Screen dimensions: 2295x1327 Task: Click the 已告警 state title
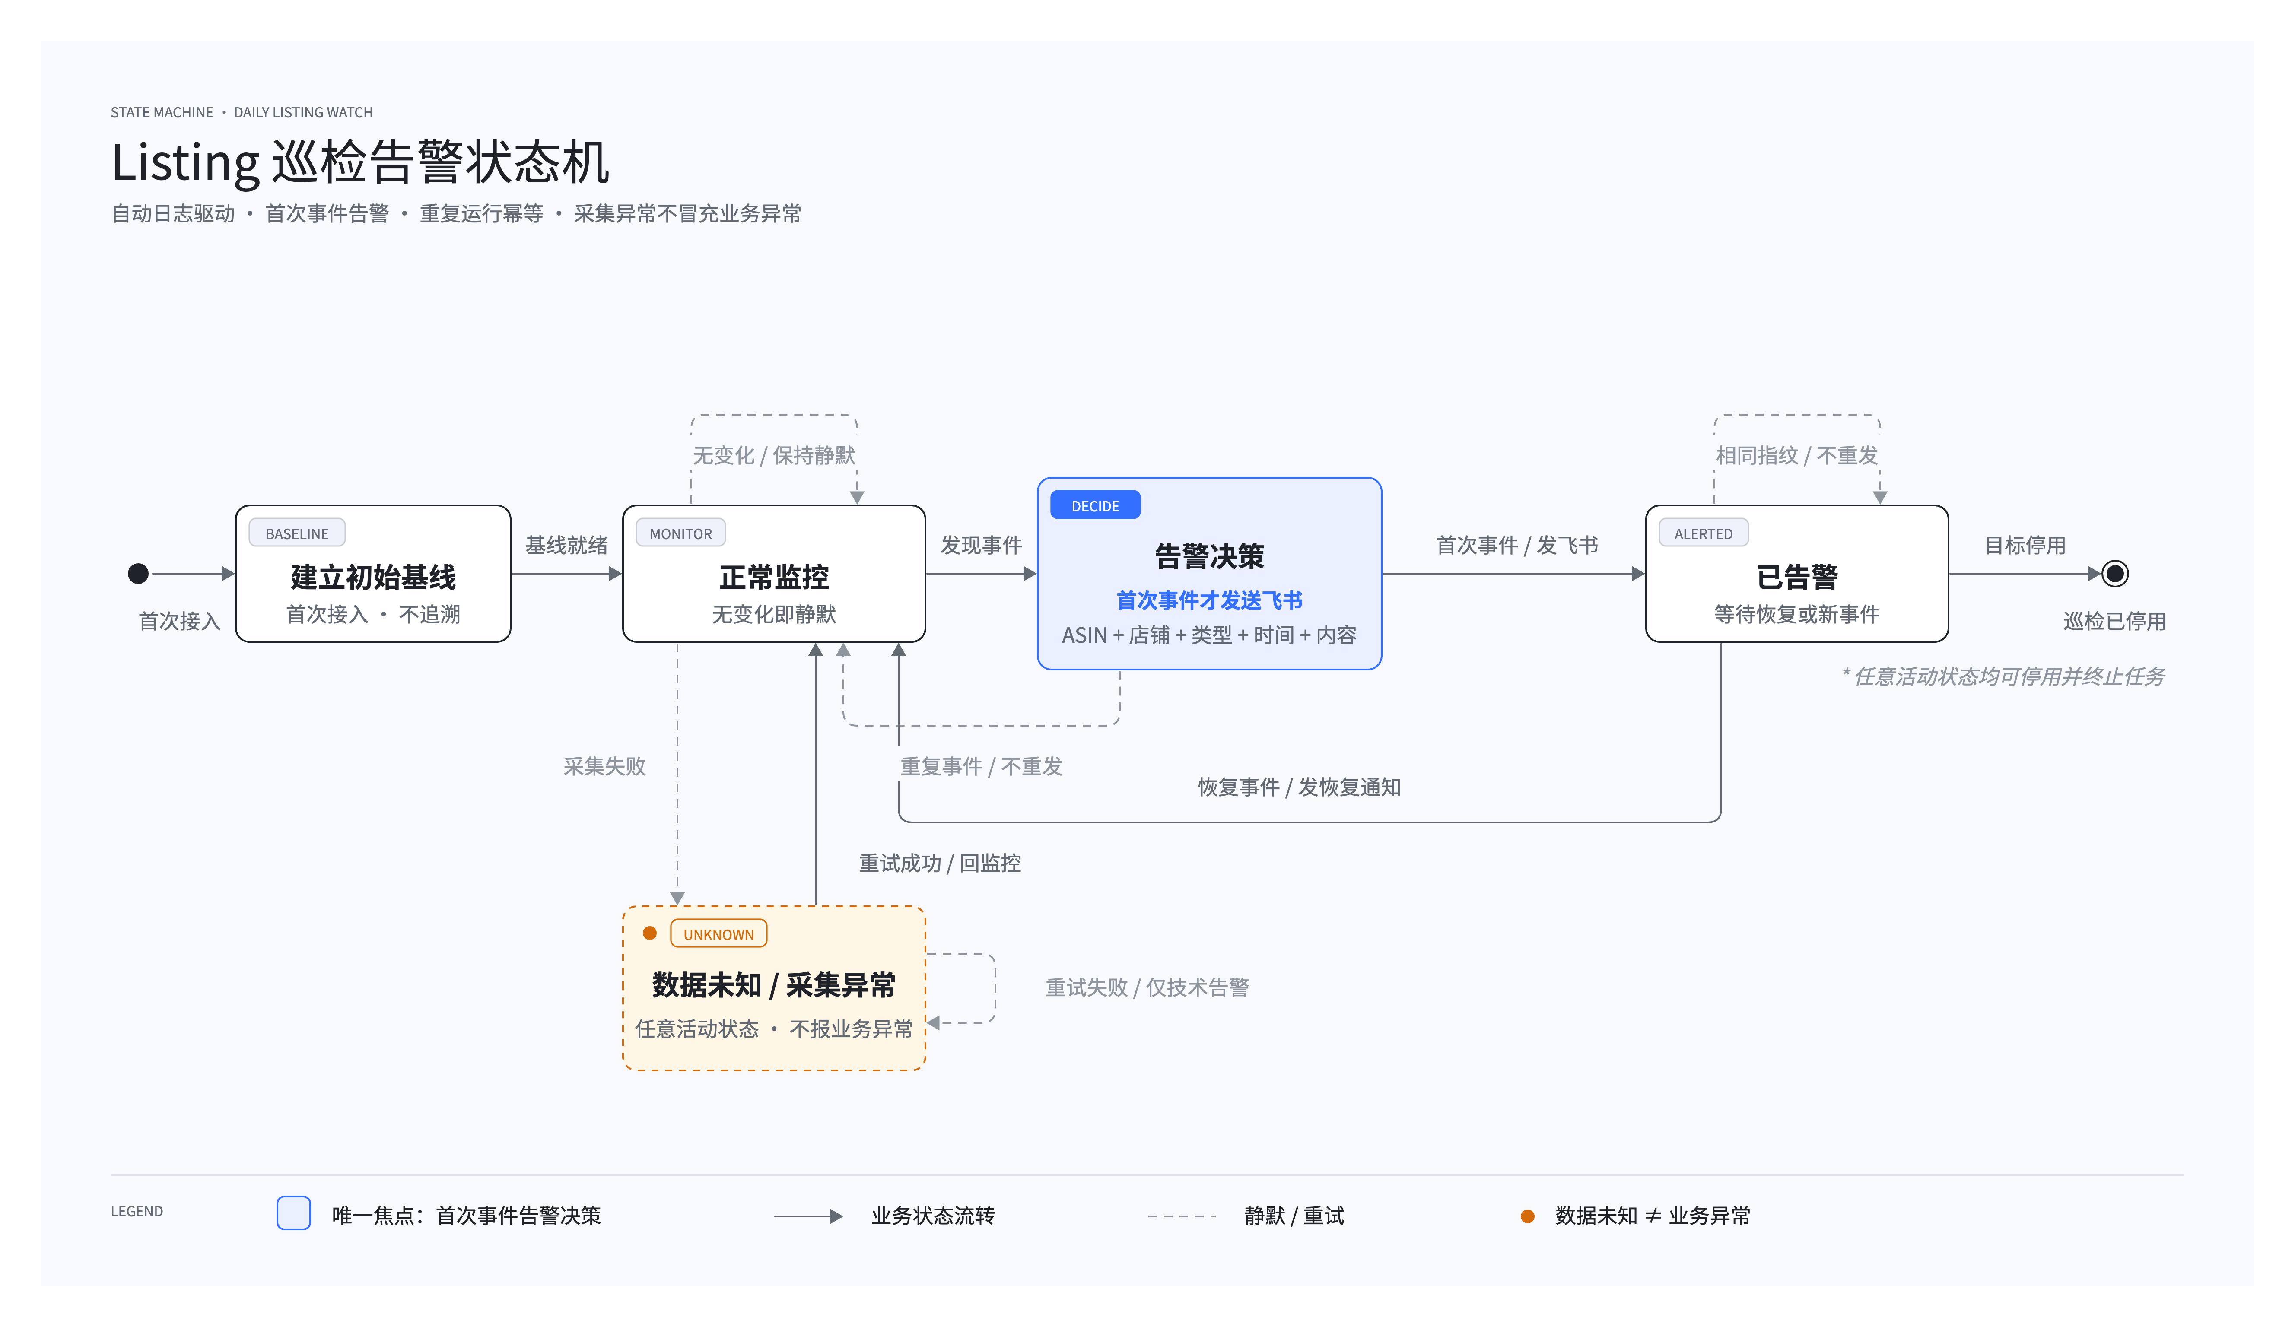point(1797,577)
